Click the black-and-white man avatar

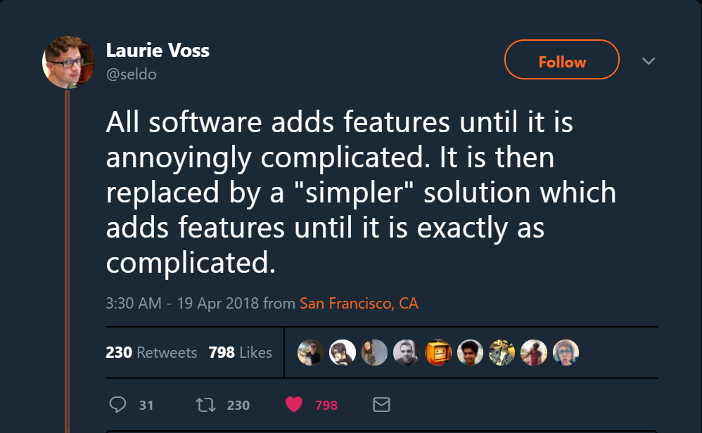coord(406,352)
